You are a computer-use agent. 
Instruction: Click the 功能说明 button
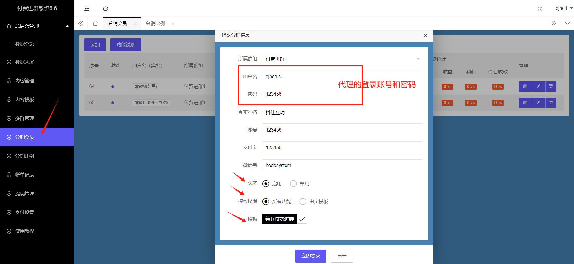[x=126, y=45]
